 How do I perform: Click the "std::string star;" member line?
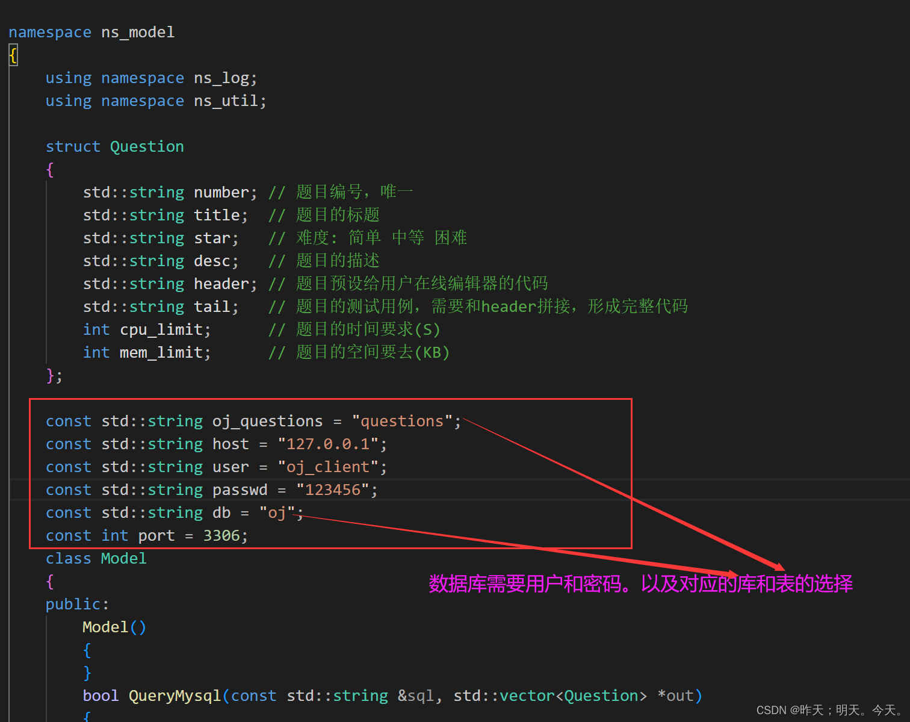click(x=161, y=238)
